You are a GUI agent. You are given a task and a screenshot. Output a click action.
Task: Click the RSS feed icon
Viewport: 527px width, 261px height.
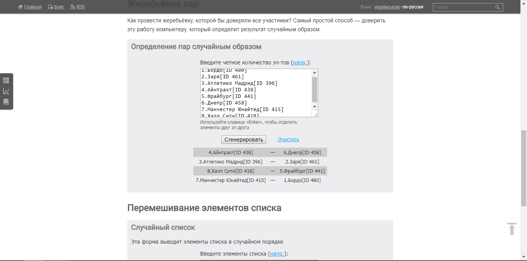(x=73, y=7)
